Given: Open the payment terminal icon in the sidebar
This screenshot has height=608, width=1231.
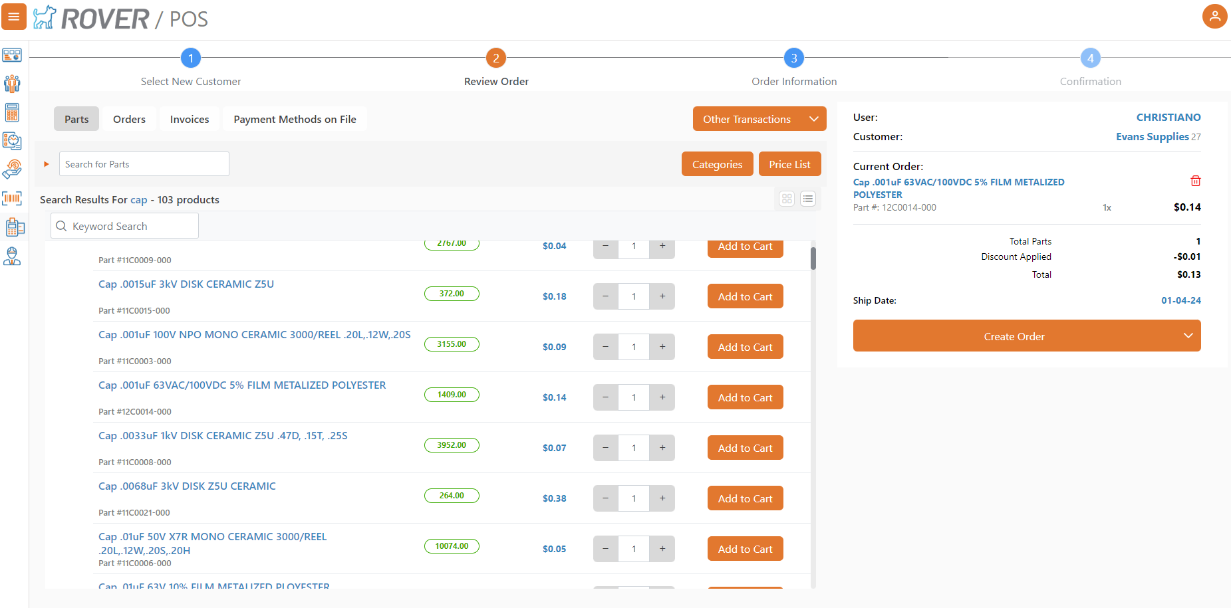Looking at the screenshot, I should coord(12,227).
